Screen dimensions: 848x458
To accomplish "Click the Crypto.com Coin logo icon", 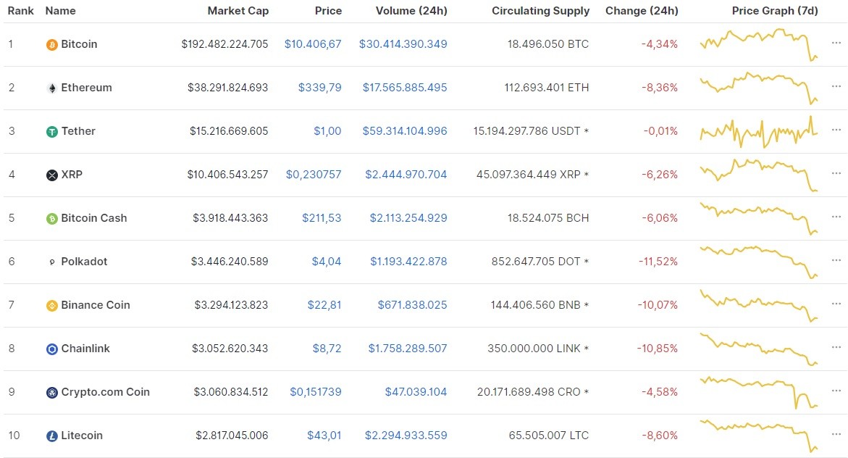I will point(51,392).
